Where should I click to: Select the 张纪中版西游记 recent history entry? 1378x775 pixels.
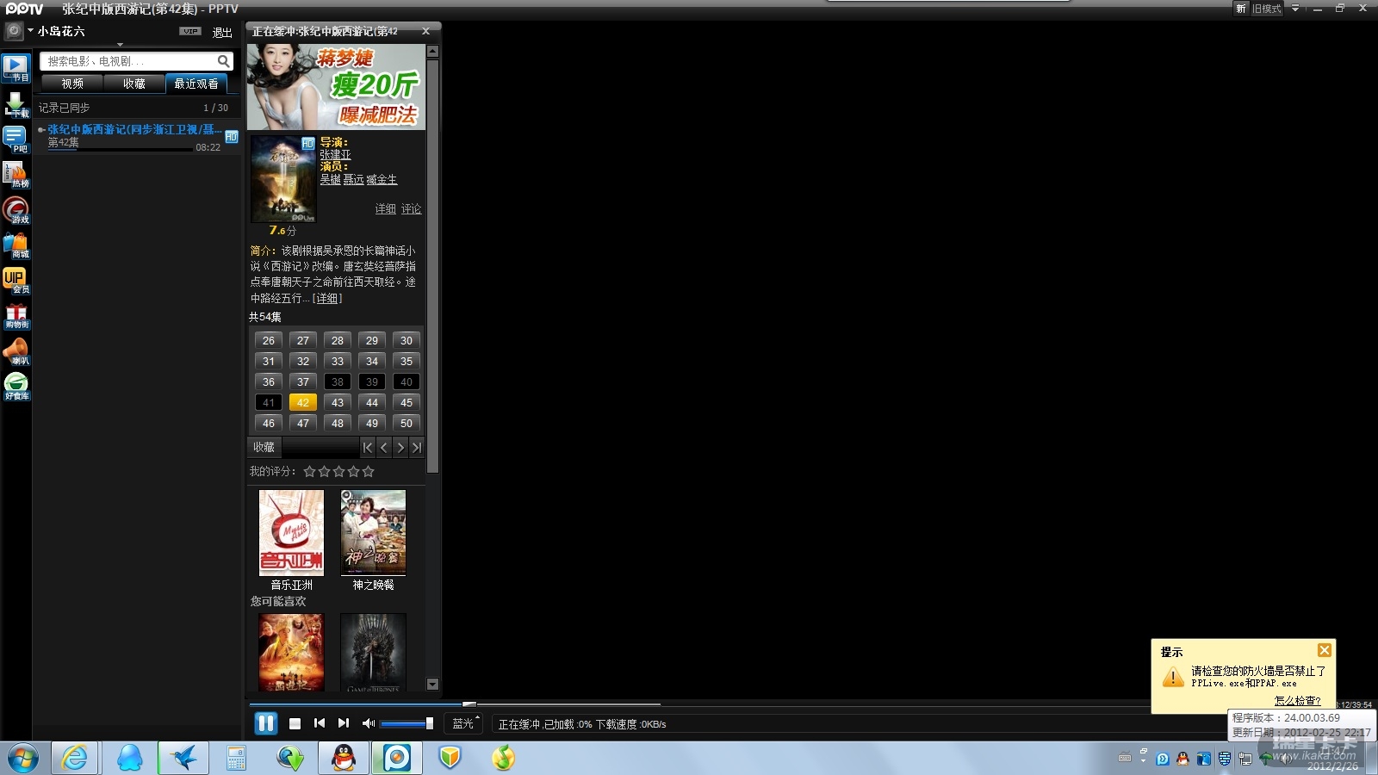pos(135,137)
